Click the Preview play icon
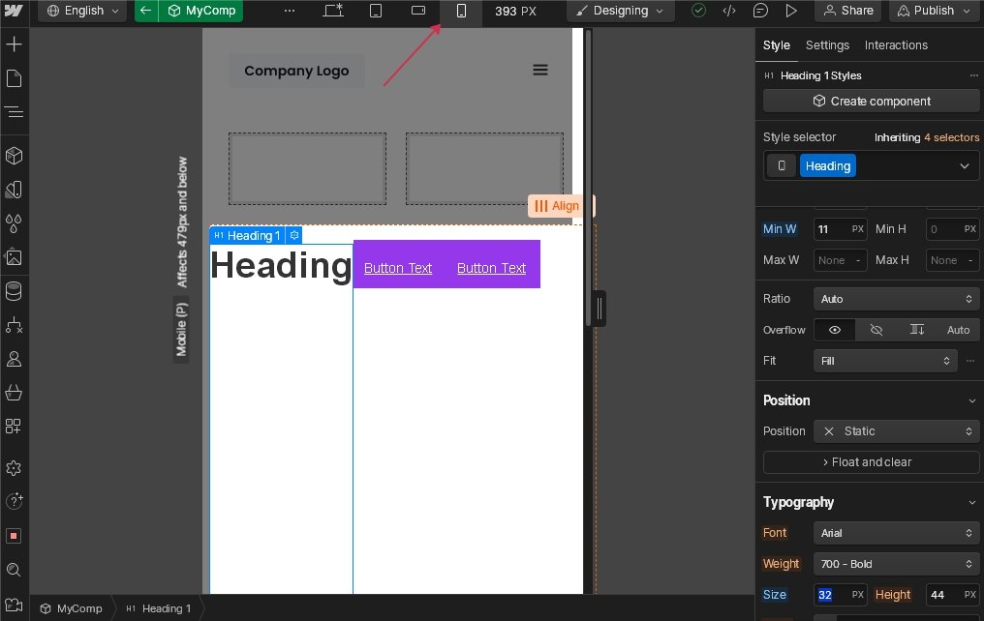Image resolution: width=984 pixels, height=621 pixels. [791, 11]
